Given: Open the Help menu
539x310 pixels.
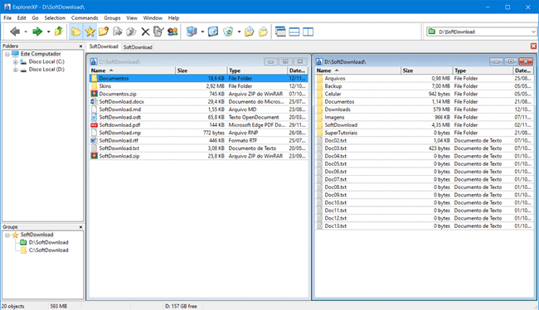Looking at the screenshot, I should pos(173,18).
